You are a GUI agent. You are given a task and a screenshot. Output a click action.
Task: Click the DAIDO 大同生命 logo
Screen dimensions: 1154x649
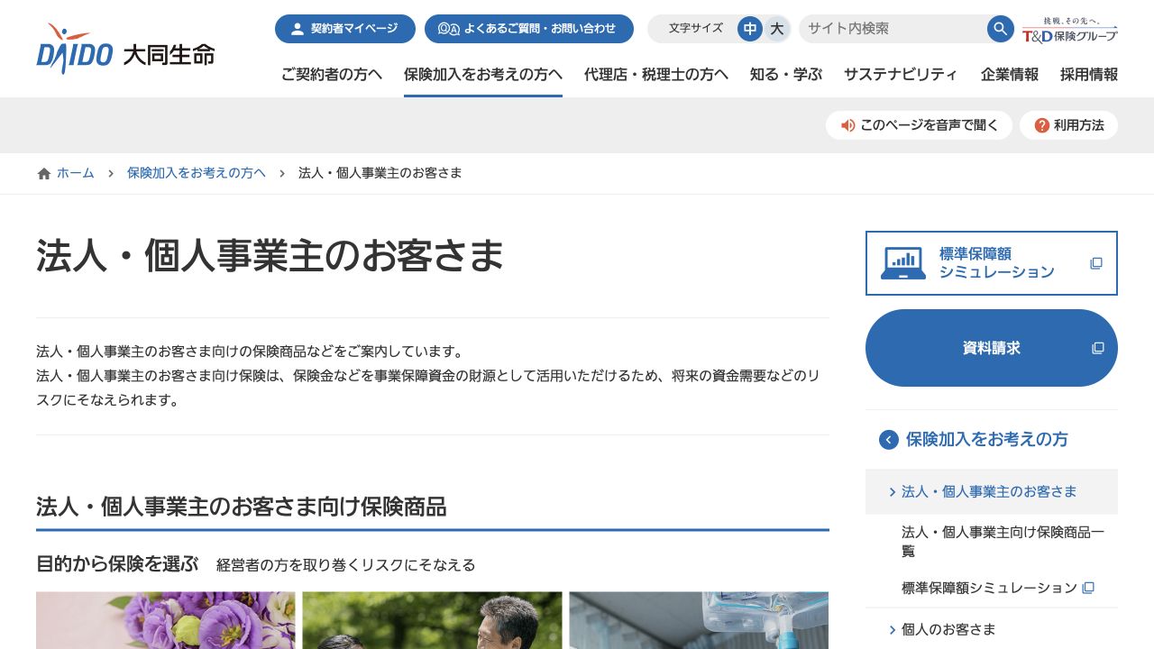tap(125, 49)
